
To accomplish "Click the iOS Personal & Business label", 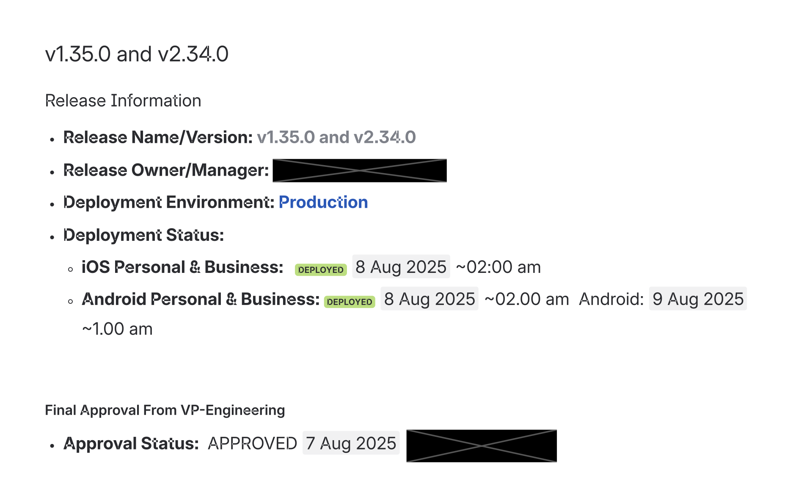I will coord(182,267).
